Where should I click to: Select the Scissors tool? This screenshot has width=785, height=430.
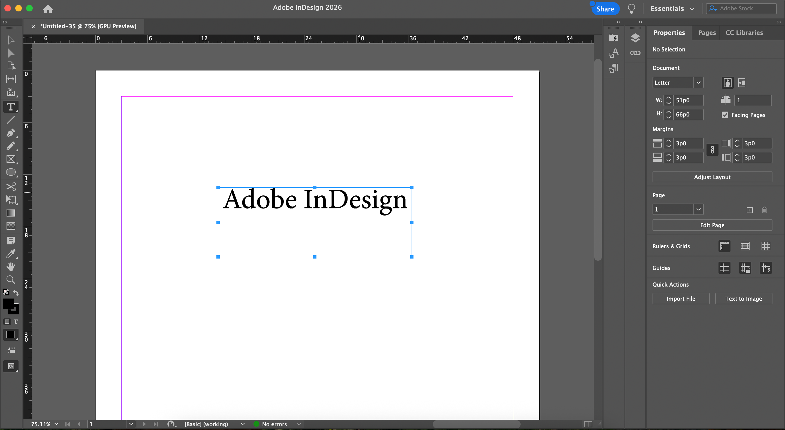pos(11,186)
